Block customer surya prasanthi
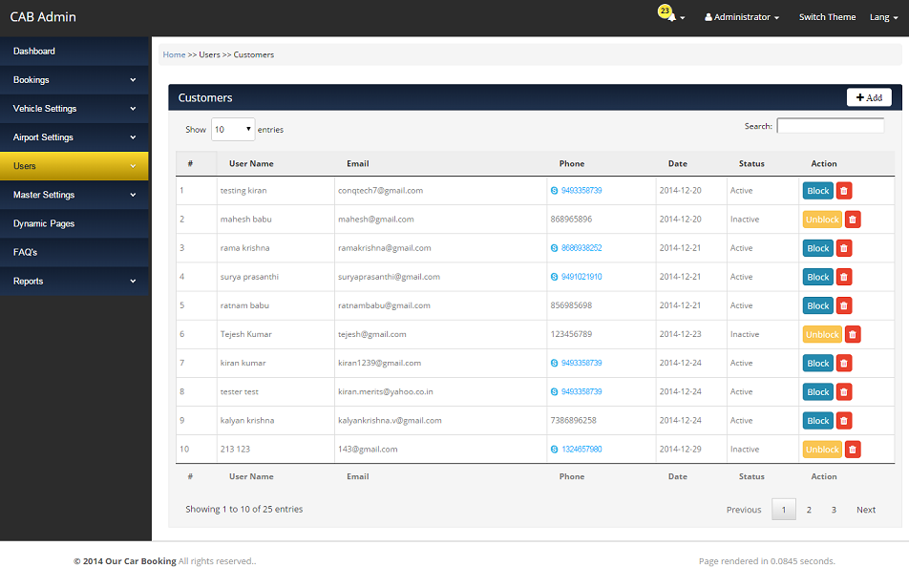Image resolution: width=909 pixels, height=587 pixels. pos(818,277)
